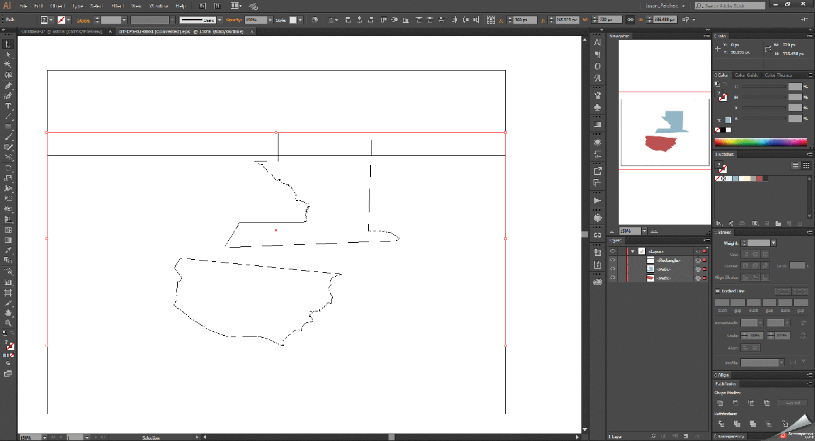Pick the Lasso tool
This screenshot has height=441, width=815.
tap(8, 75)
